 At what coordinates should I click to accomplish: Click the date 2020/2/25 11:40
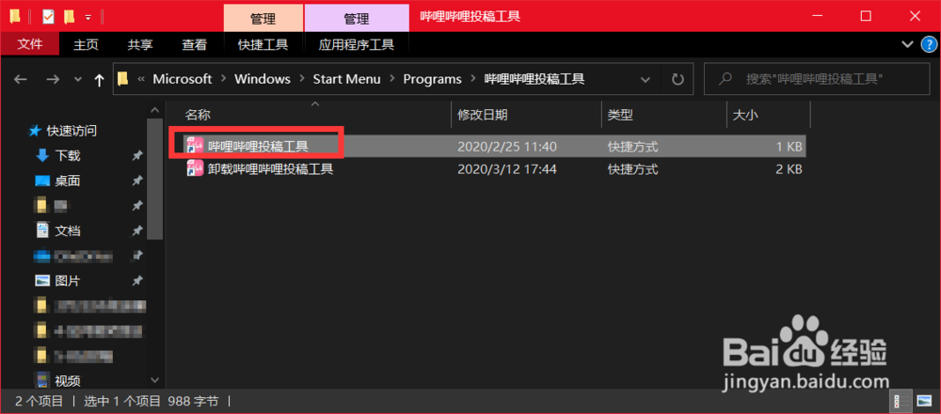click(507, 146)
